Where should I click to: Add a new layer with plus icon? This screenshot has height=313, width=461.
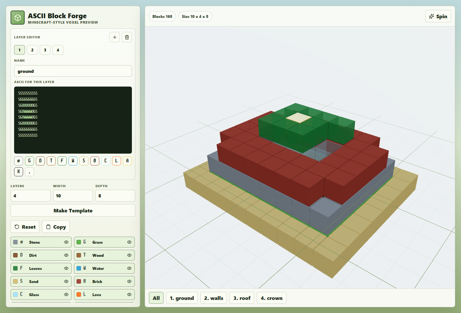click(115, 37)
